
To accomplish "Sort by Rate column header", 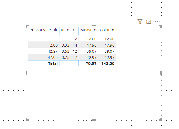I will 65,30.
